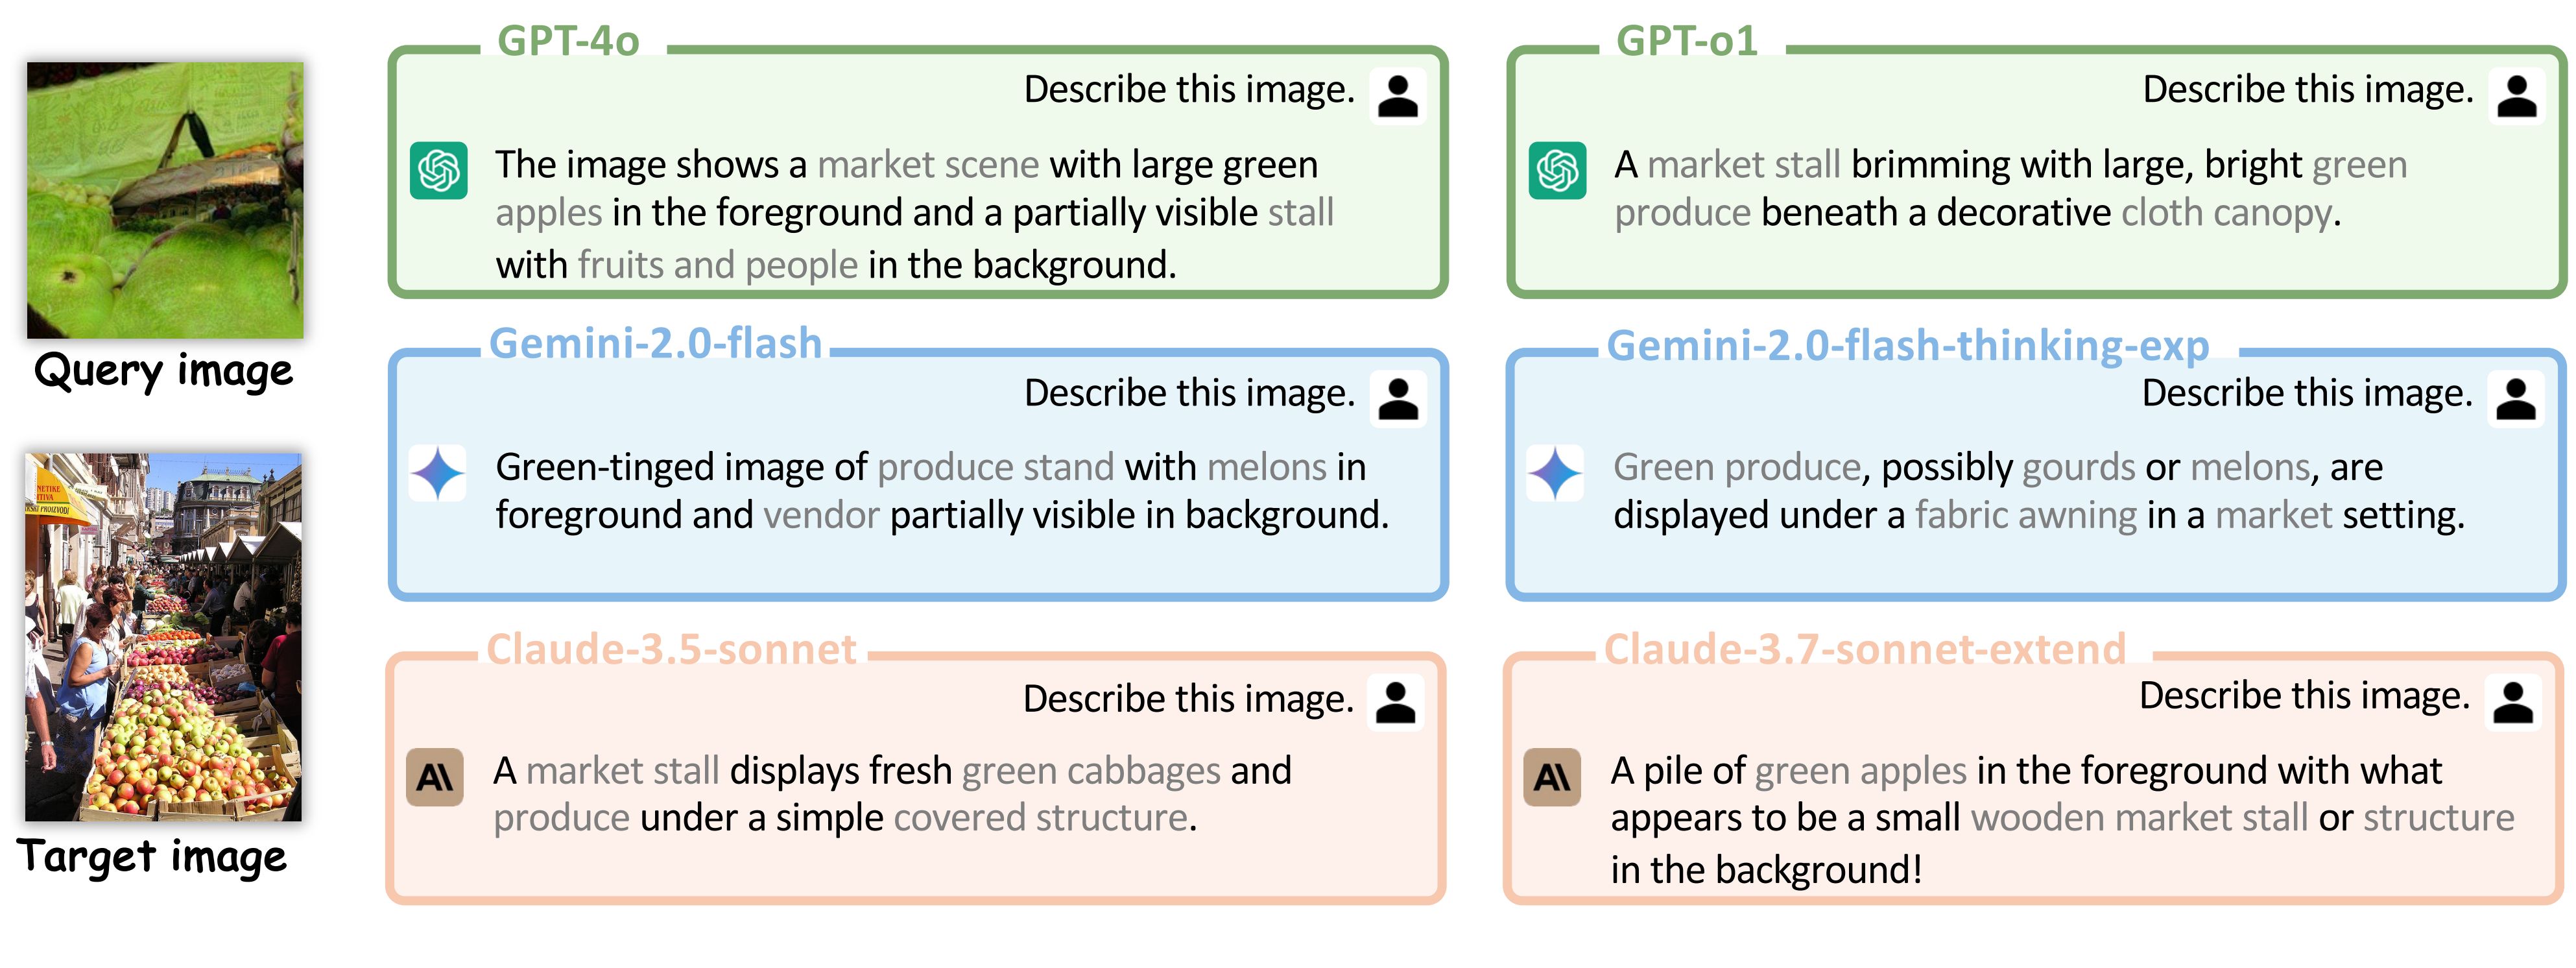Click the highlighted 'green cabbages' phrase

pos(1091,771)
